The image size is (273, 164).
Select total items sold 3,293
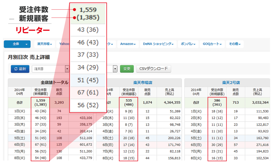point(59,102)
